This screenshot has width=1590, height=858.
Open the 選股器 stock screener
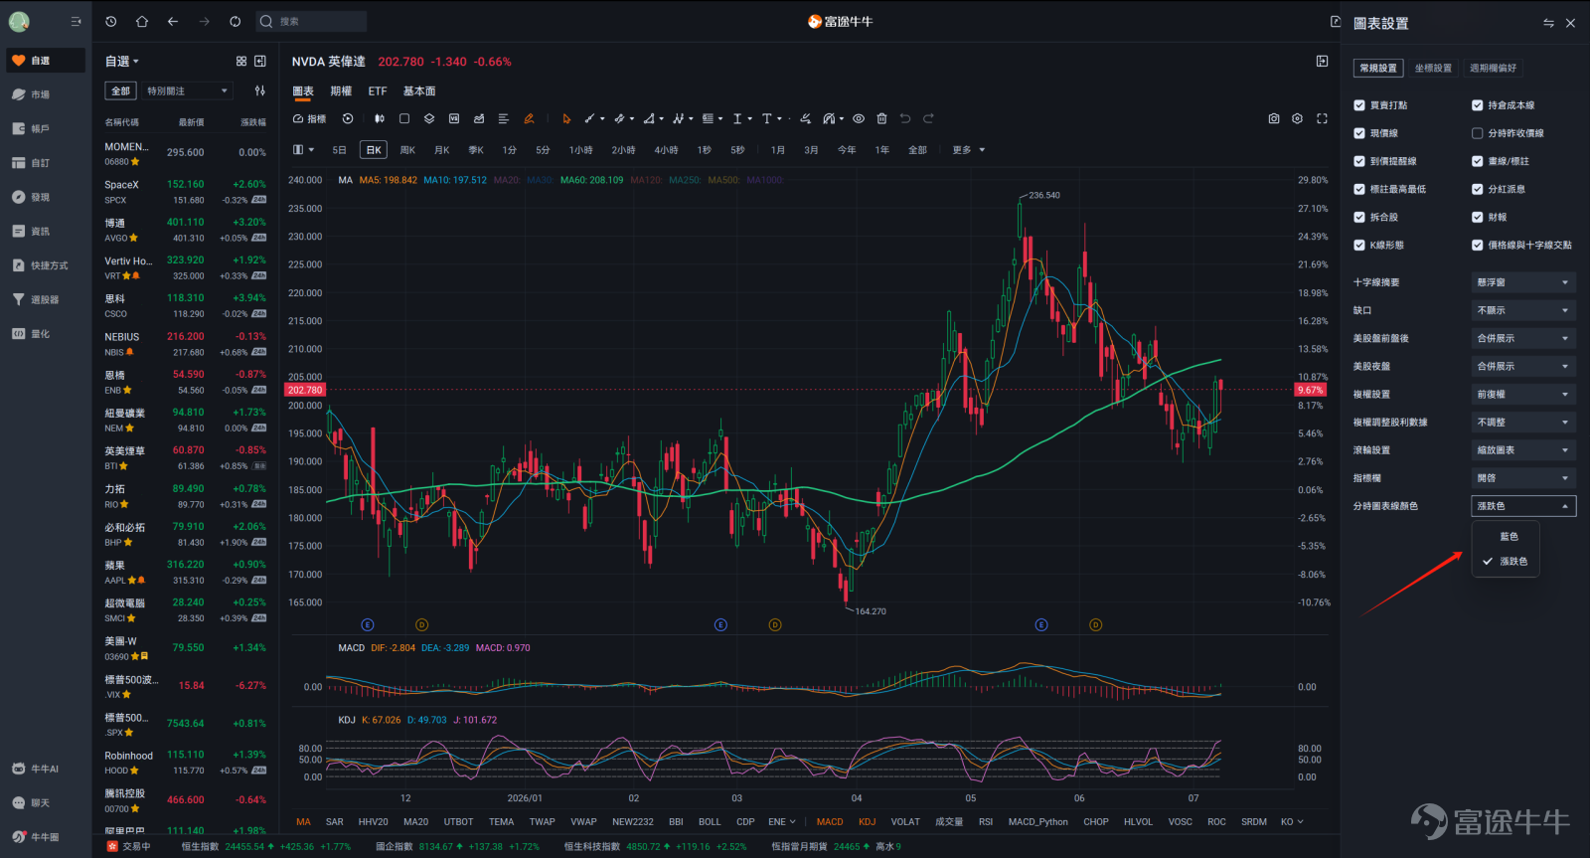tap(46, 299)
